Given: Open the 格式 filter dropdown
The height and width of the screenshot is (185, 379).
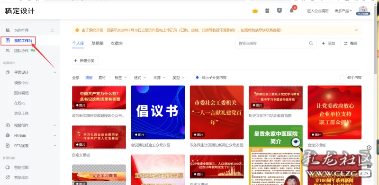Looking at the screenshot, I should [x=140, y=78].
